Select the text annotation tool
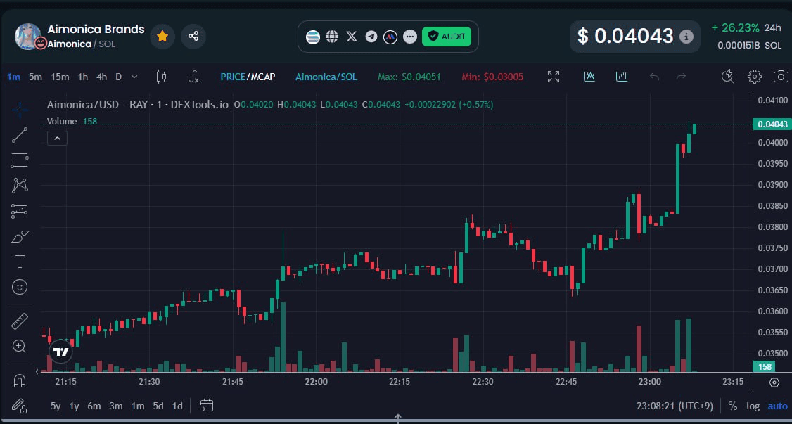Image resolution: width=792 pixels, height=424 pixels. [20, 262]
